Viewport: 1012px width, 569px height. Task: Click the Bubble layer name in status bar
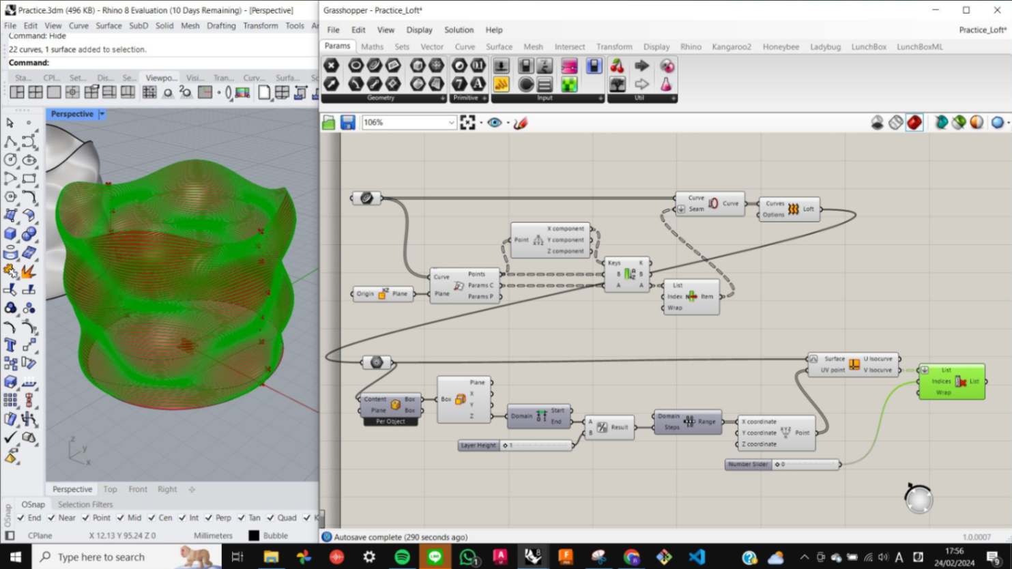click(x=275, y=536)
